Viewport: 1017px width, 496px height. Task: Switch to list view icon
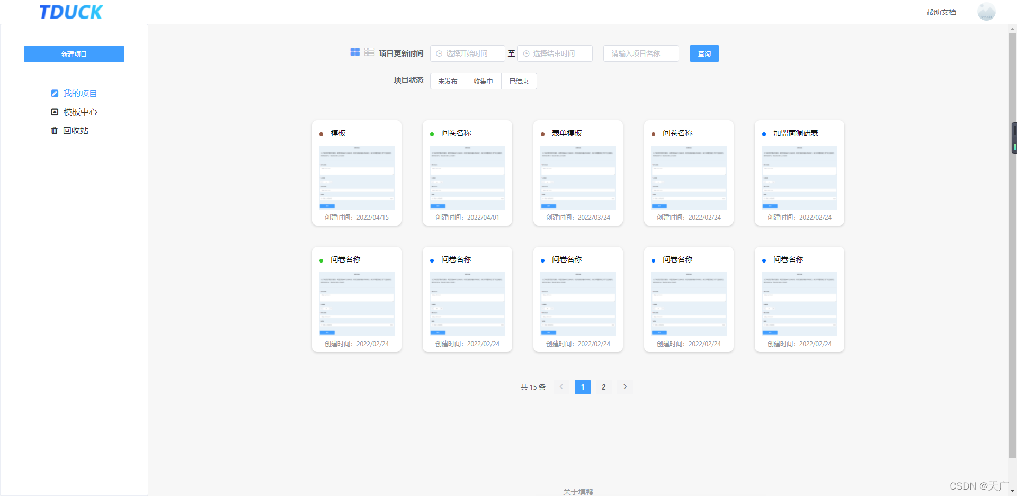point(369,52)
